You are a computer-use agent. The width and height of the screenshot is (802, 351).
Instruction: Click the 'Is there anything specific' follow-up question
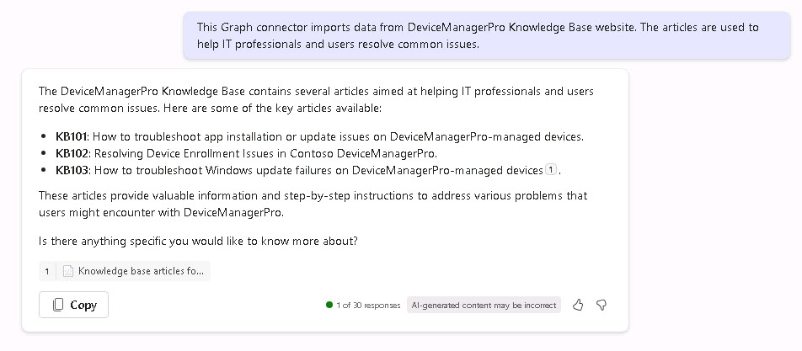pyautogui.click(x=198, y=241)
